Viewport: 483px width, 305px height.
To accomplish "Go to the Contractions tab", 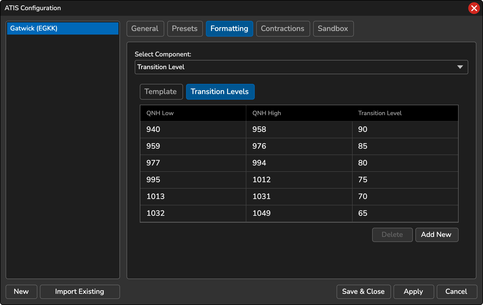I will (x=283, y=29).
